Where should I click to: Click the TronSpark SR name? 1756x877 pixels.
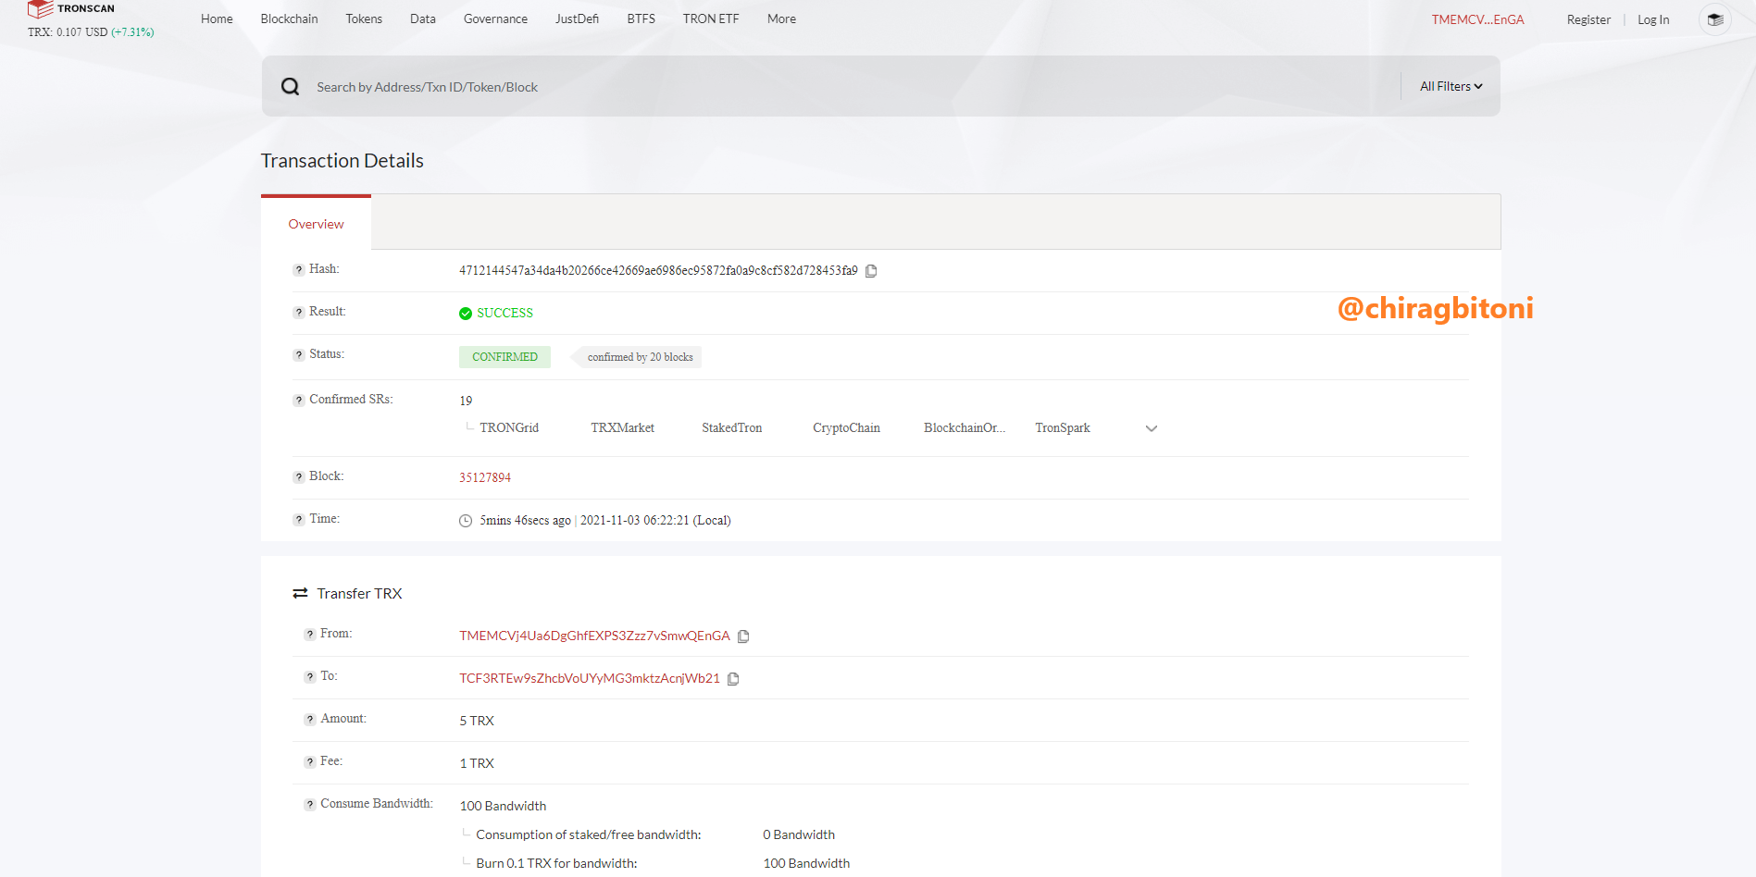click(x=1063, y=427)
